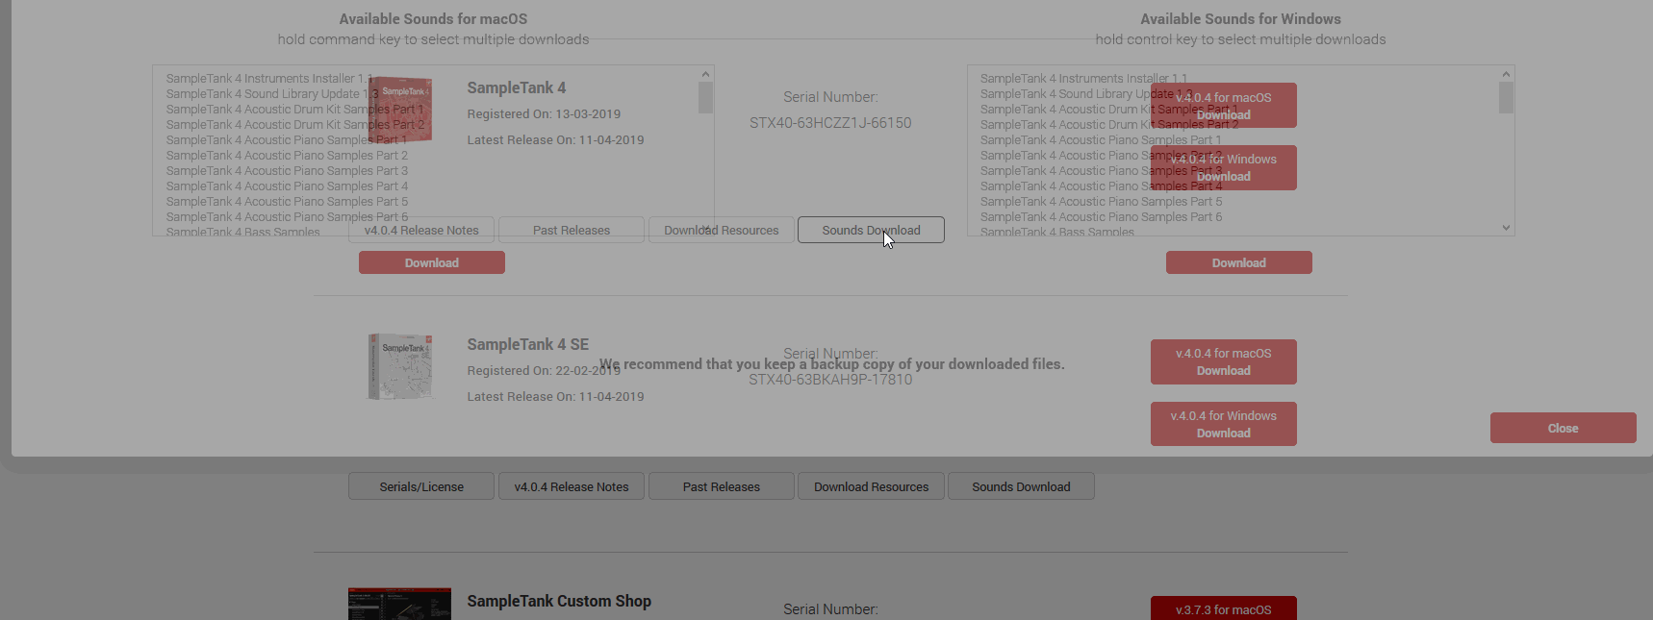Open Past Releases for SampleTank 4 SE
This screenshot has width=1653, height=620.
721,486
